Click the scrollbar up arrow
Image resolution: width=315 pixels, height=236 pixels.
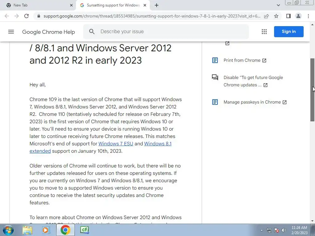point(313,25)
